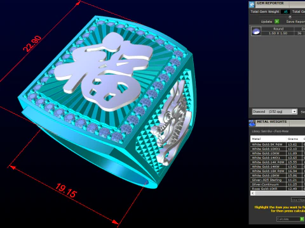This screenshot has height=228, width=305.
Task: Click the Metal Weights flask icon
Action: click(x=252, y=123)
